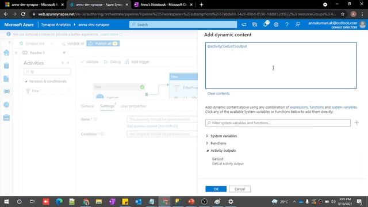Click the dynamic content expression editor
Viewport: 368px width, 207px height.
281,66
